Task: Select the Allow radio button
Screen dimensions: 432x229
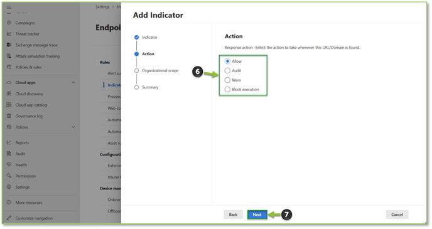Action: coord(227,61)
